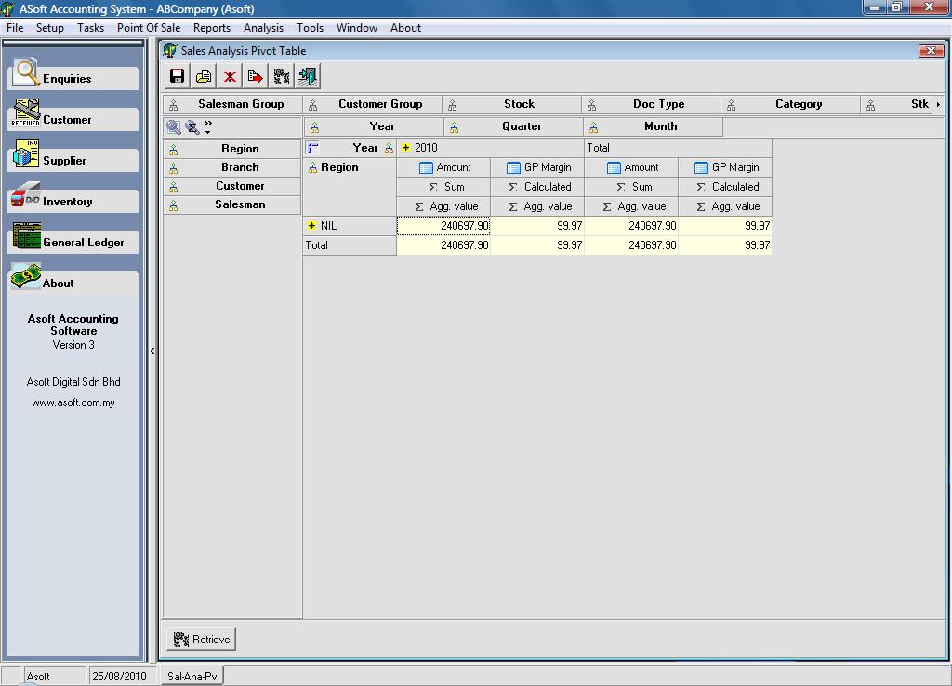Click the Sal-Ana-Pv window tab
Viewport: 952px width, 686px height.
click(192, 677)
